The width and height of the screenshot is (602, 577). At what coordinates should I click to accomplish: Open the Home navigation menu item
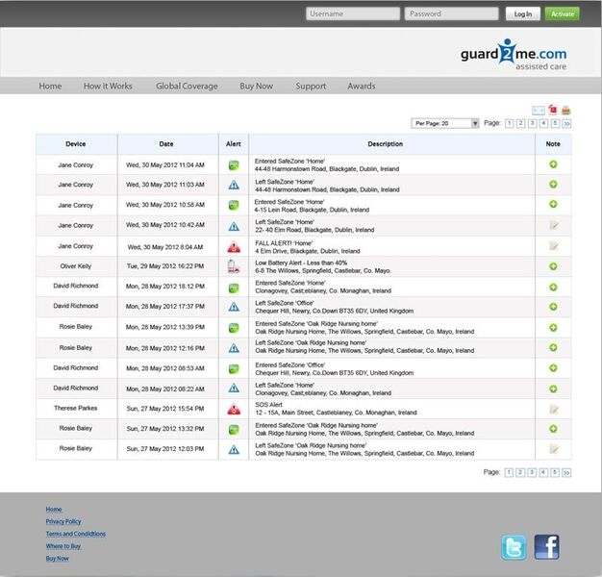coord(50,86)
